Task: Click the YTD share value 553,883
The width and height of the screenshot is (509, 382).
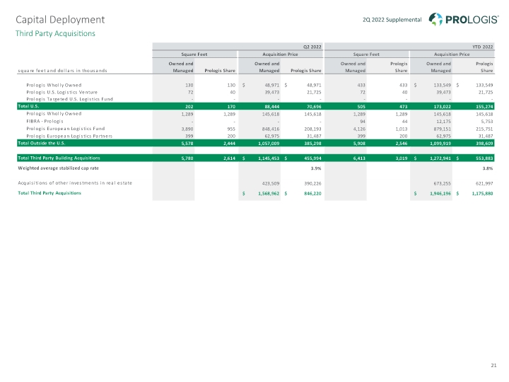Action: tap(484, 158)
